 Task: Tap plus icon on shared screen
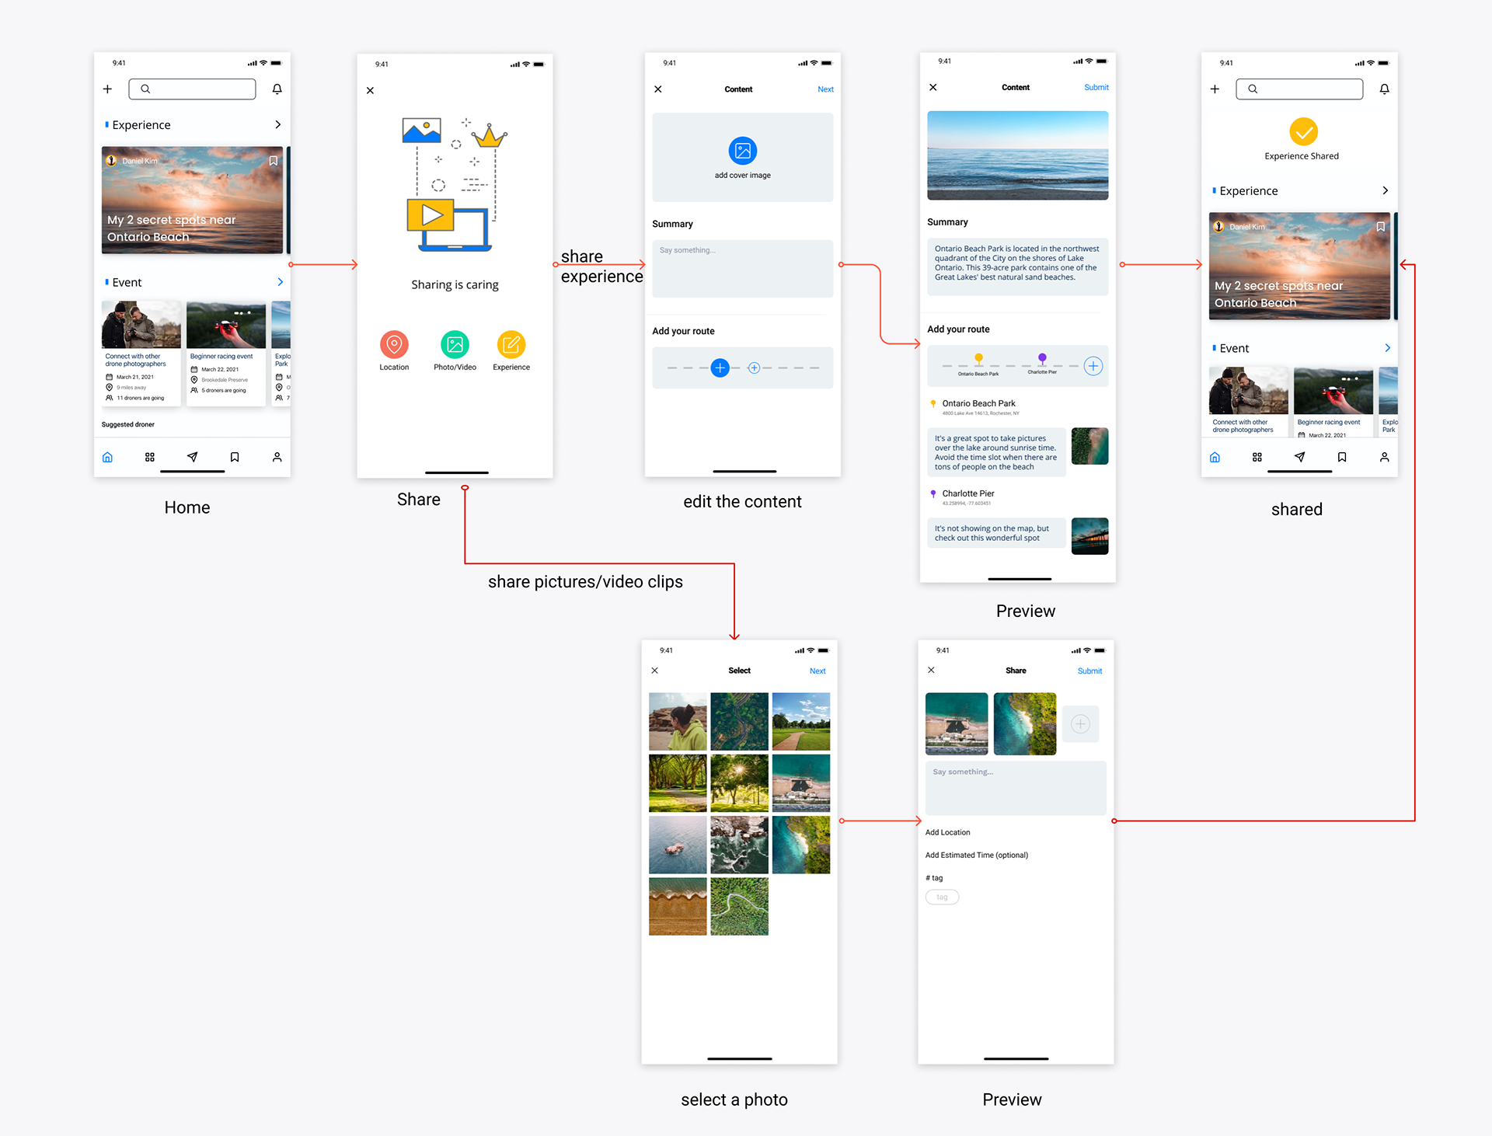coord(1215,89)
